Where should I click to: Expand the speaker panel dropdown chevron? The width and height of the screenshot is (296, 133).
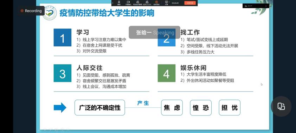266,6
